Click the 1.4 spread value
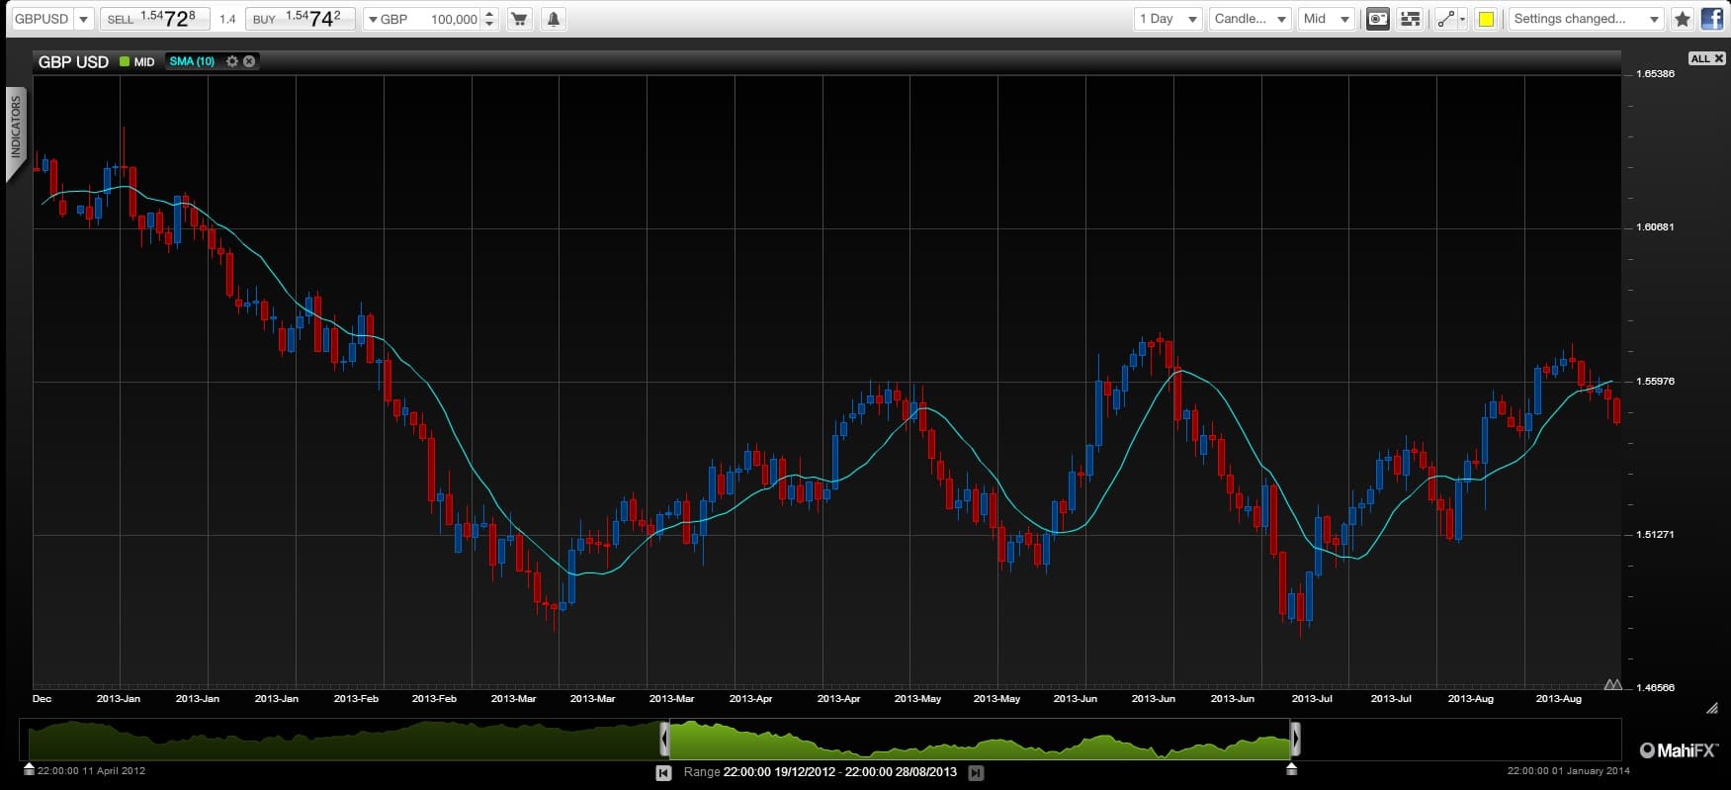The height and width of the screenshot is (790, 1731). tap(227, 19)
